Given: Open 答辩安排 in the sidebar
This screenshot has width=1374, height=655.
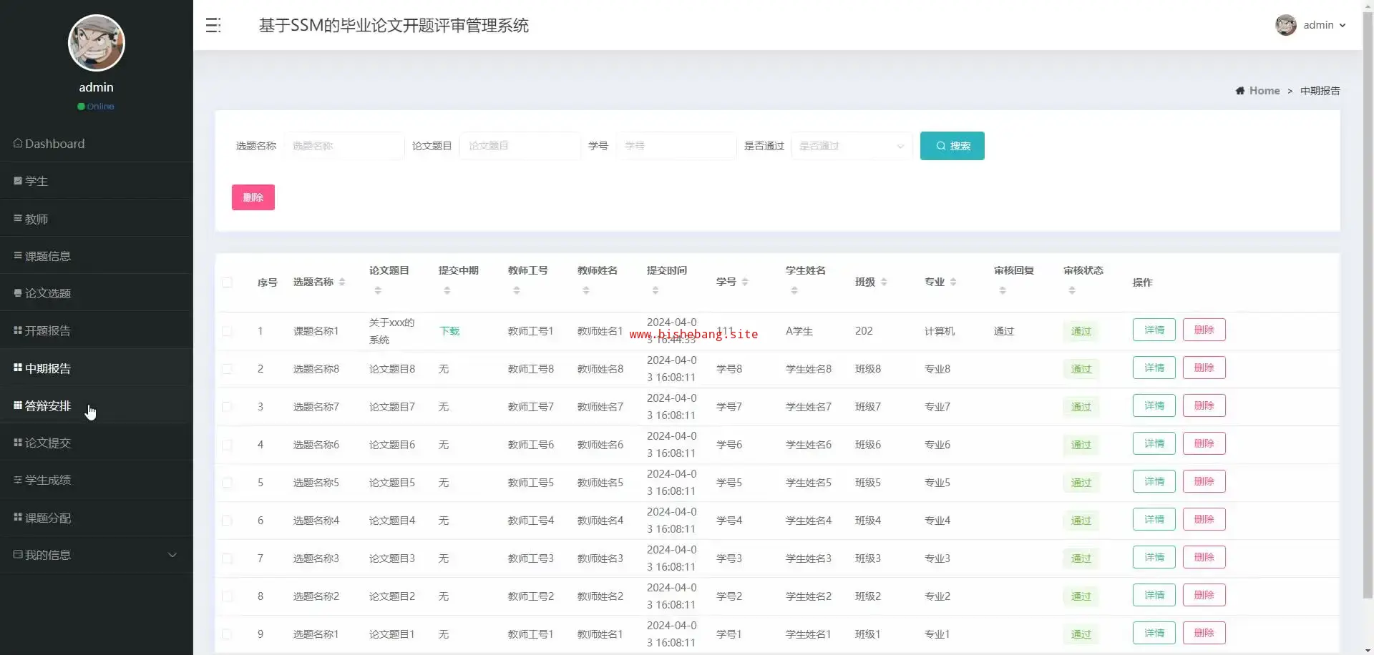Looking at the screenshot, I should pyautogui.click(x=48, y=406).
